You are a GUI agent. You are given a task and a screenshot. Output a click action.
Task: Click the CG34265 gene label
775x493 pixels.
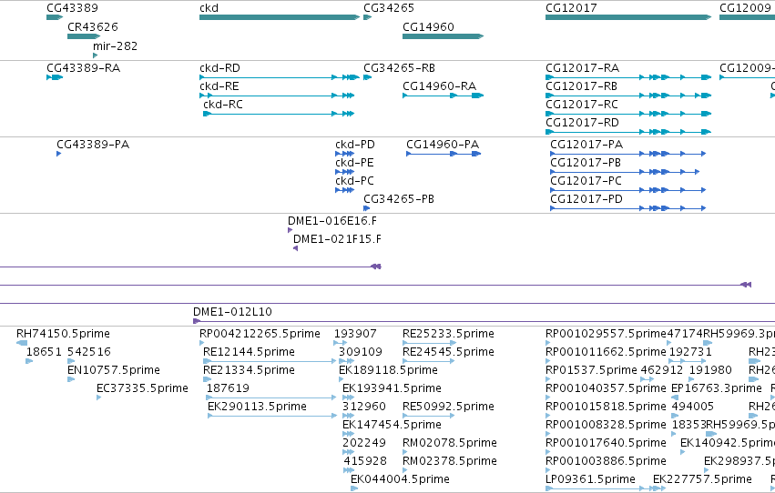coord(389,8)
